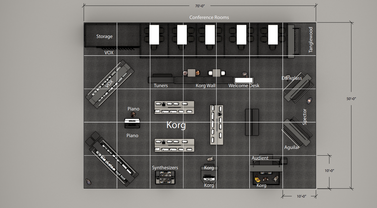This screenshot has width=377, height=208.
Task: Click the "Synthesizers" label
Action: click(165, 168)
